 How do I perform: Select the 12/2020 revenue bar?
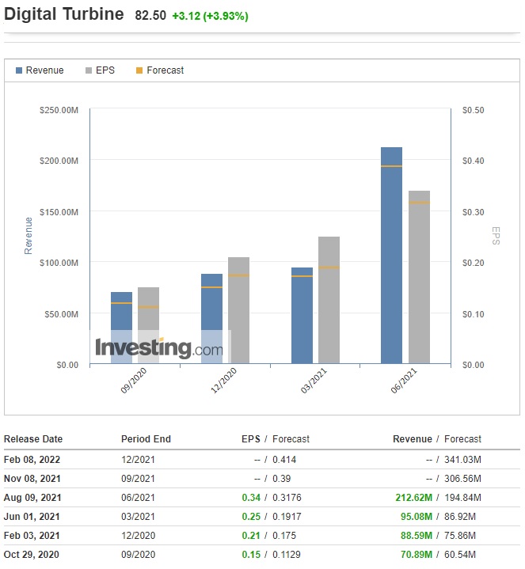(x=211, y=319)
